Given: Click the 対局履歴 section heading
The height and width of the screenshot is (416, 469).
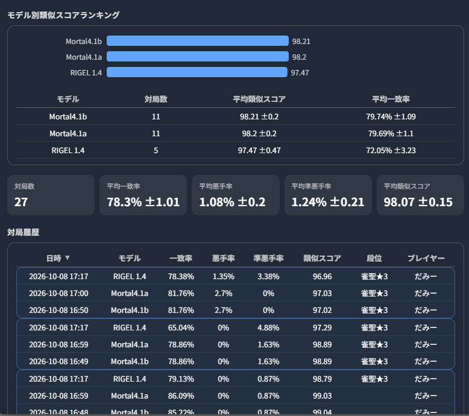Looking at the screenshot, I should pos(24,232).
